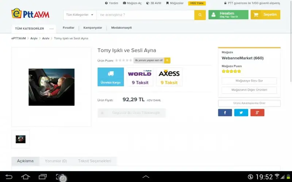Share product on Facebook
The image size is (292, 182).
225,112
